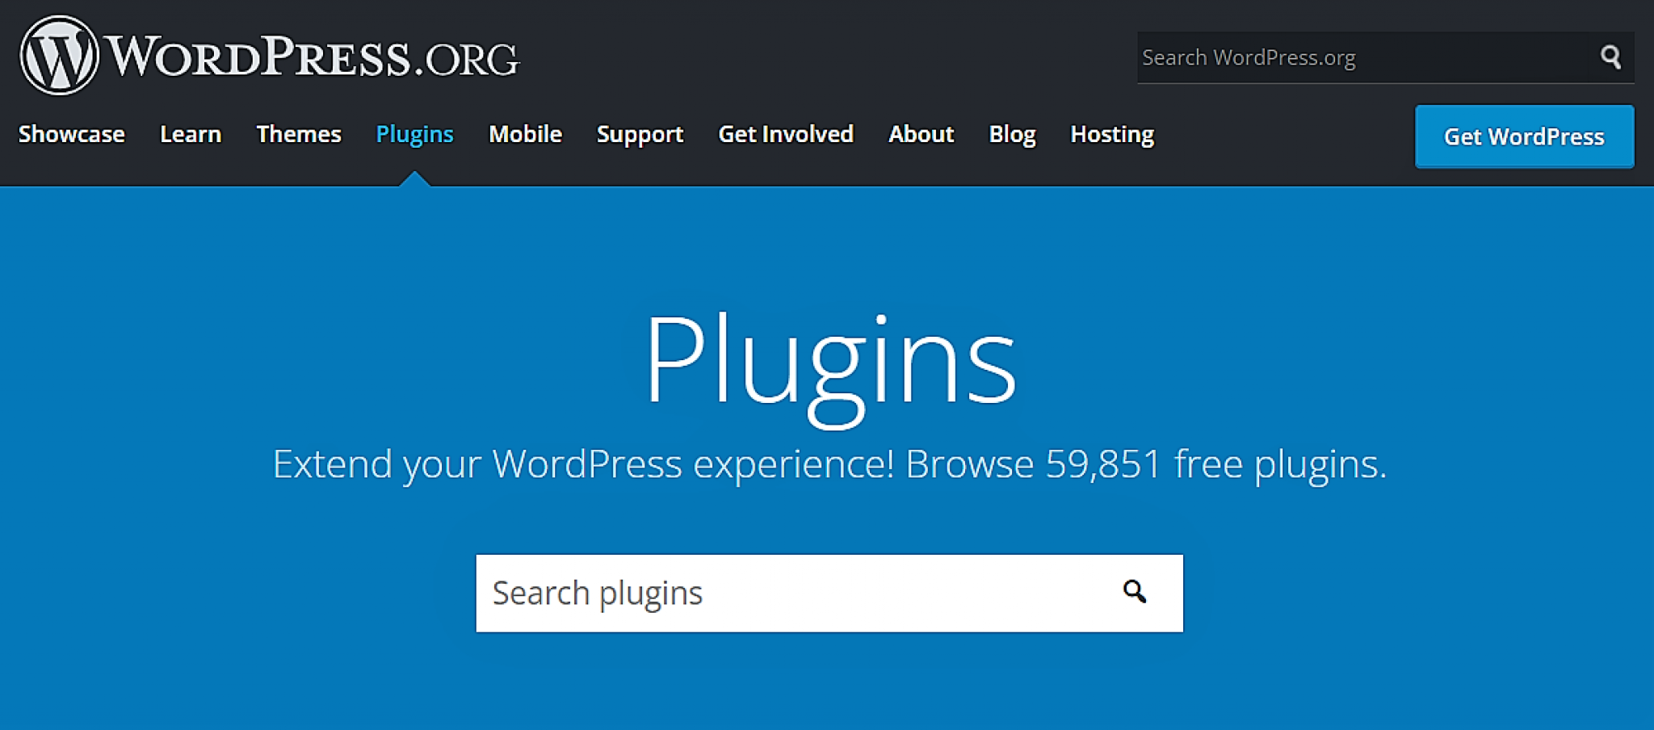Open the Hosting nav item

[x=1112, y=134]
